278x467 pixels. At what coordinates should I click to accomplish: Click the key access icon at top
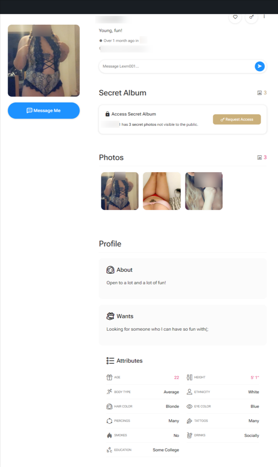(x=252, y=17)
